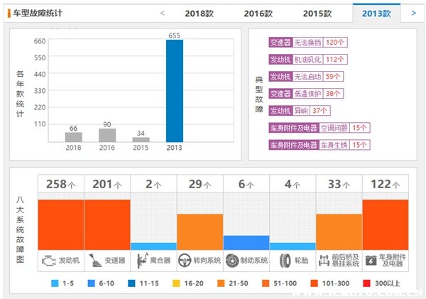Image resolution: width=426 pixels, height=299 pixels.
Task: Click the transmission (变速器) gear-shift icon
Action: [x=93, y=261]
